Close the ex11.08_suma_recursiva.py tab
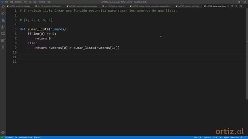This screenshot has width=248, height=139. (228, 6)
